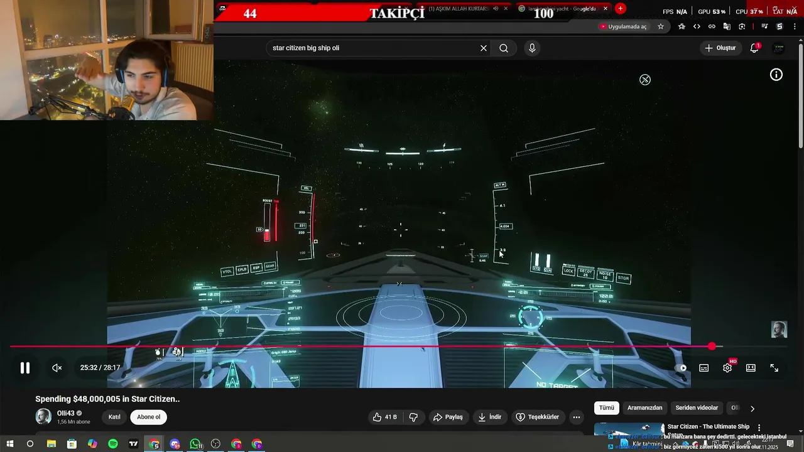Unmute the video with the speaker icon
This screenshot has height=452, width=804.
point(57,368)
